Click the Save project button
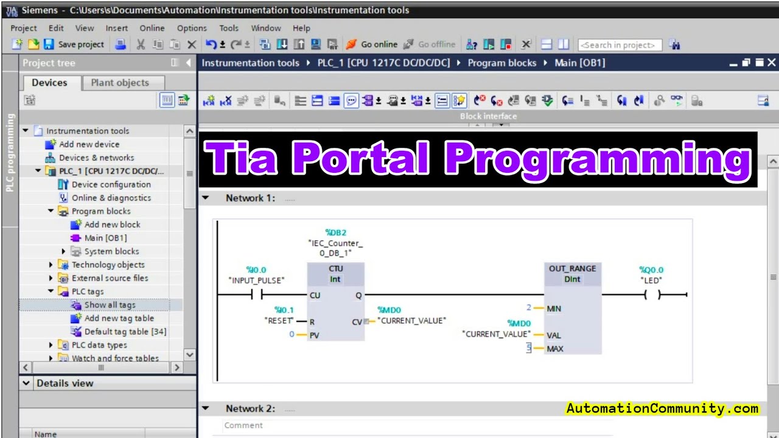 [74, 44]
